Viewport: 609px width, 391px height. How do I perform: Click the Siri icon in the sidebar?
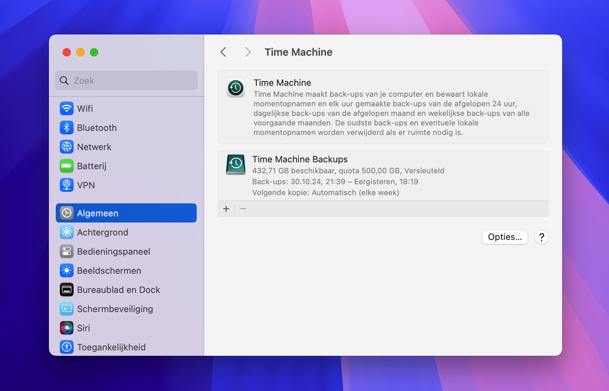[x=67, y=328]
